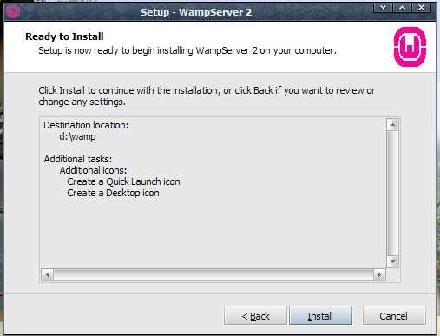This screenshot has width=440, height=336.
Task: Close the setup window
Action: click(421, 8)
